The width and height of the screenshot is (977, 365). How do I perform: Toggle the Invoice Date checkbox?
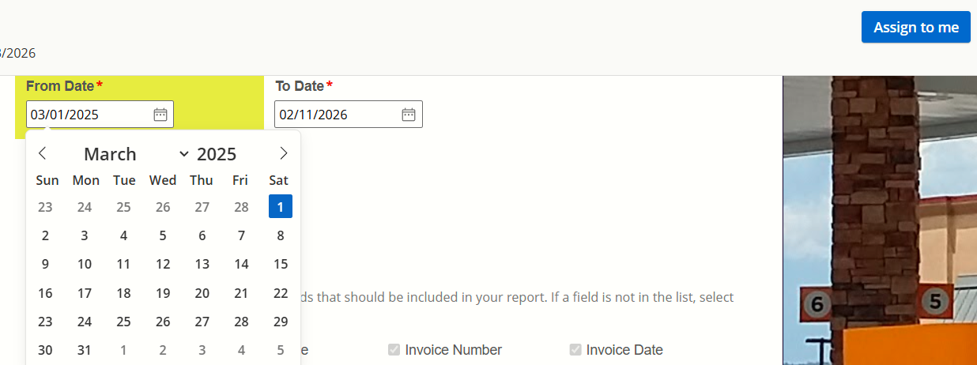[x=575, y=350]
